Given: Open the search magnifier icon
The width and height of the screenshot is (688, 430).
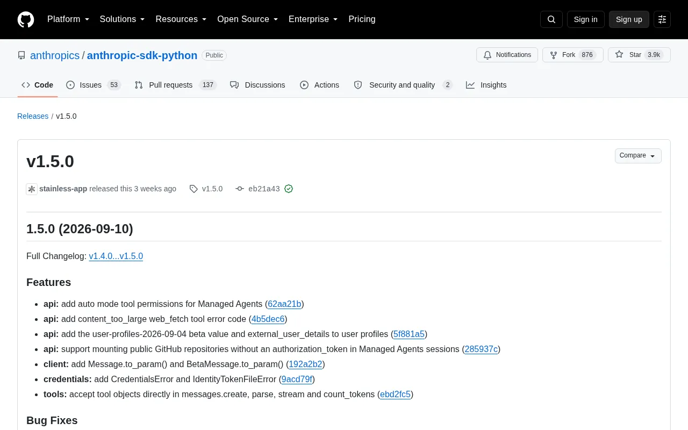Looking at the screenshot, I should point(551,19).
